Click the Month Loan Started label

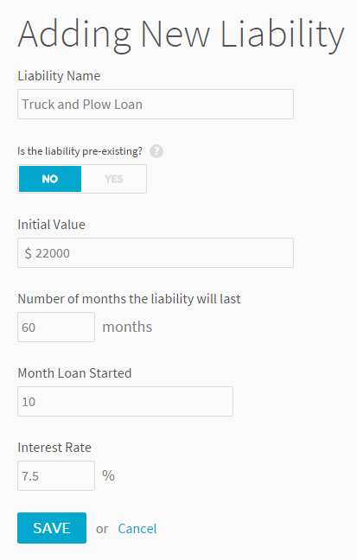pos(74,373)
